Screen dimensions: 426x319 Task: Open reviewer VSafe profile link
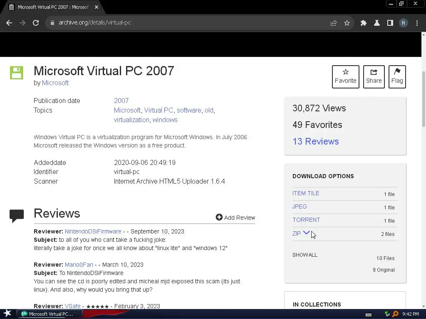point(72,306)
